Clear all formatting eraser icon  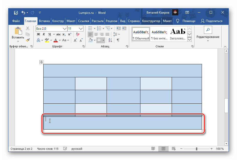coord(78,35)
